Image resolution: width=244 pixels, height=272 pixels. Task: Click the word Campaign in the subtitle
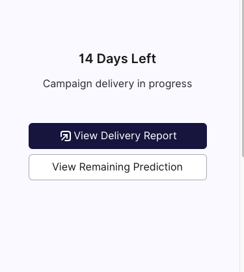tap(68, 84)
